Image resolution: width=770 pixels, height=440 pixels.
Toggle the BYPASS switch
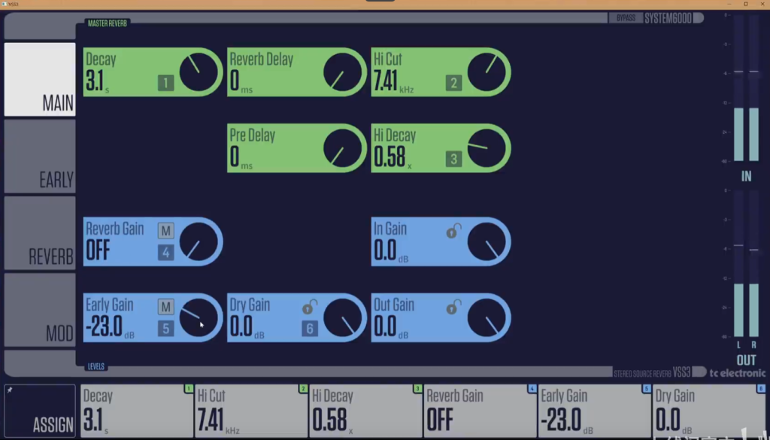[626, 18]
